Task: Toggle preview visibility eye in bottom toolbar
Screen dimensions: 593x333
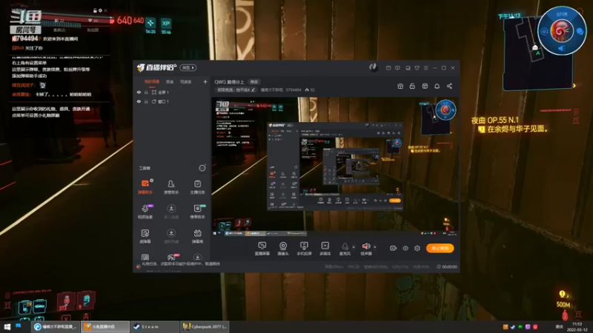Action: tap(405, 248)
